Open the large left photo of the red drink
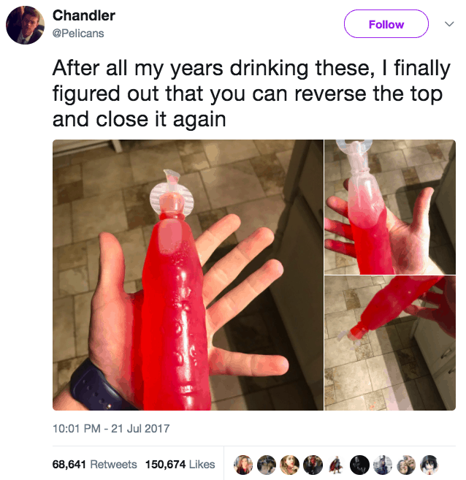The image size is (466, 480). pos(188,275)
